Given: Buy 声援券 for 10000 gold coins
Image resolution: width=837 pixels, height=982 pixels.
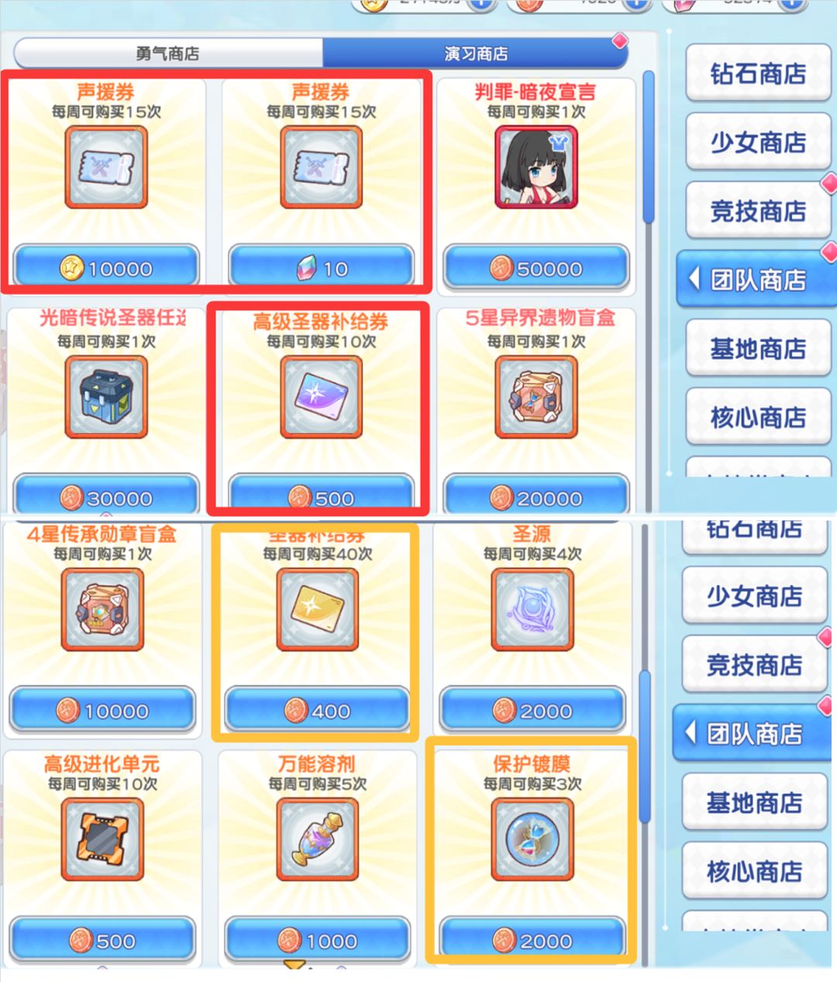Looking at the screenshot, I should [x=106, y=268].
